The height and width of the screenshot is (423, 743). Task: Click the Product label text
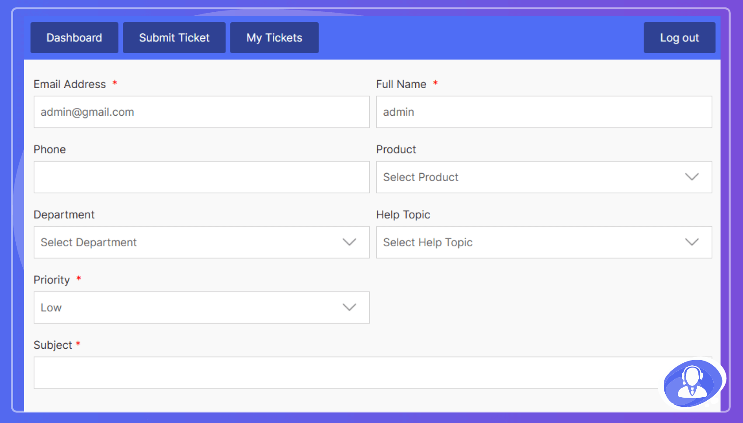pos(396,149)
